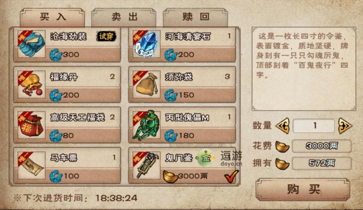Decrease quantity with left golden arrow
The width and height of the screenshot is (363, 210).
(283, 126)
